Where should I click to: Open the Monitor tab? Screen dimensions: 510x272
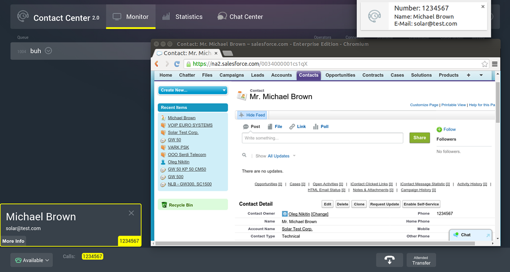tap(130, 16)
